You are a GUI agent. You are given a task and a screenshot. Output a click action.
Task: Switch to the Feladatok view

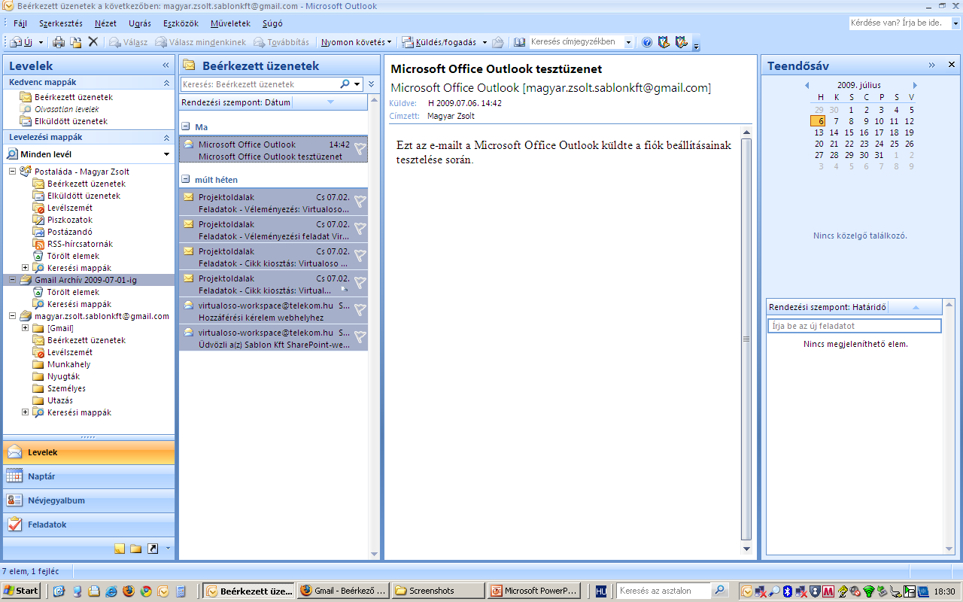click(x=89, y=524)
